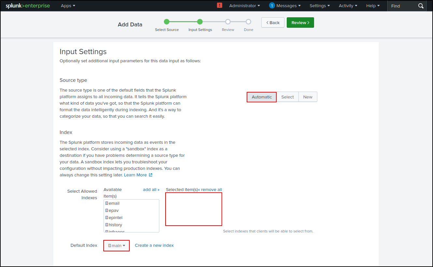433x267 pixels.
Task: Click the splunk>enterprise logo
Action: click(x=28, y=6)
